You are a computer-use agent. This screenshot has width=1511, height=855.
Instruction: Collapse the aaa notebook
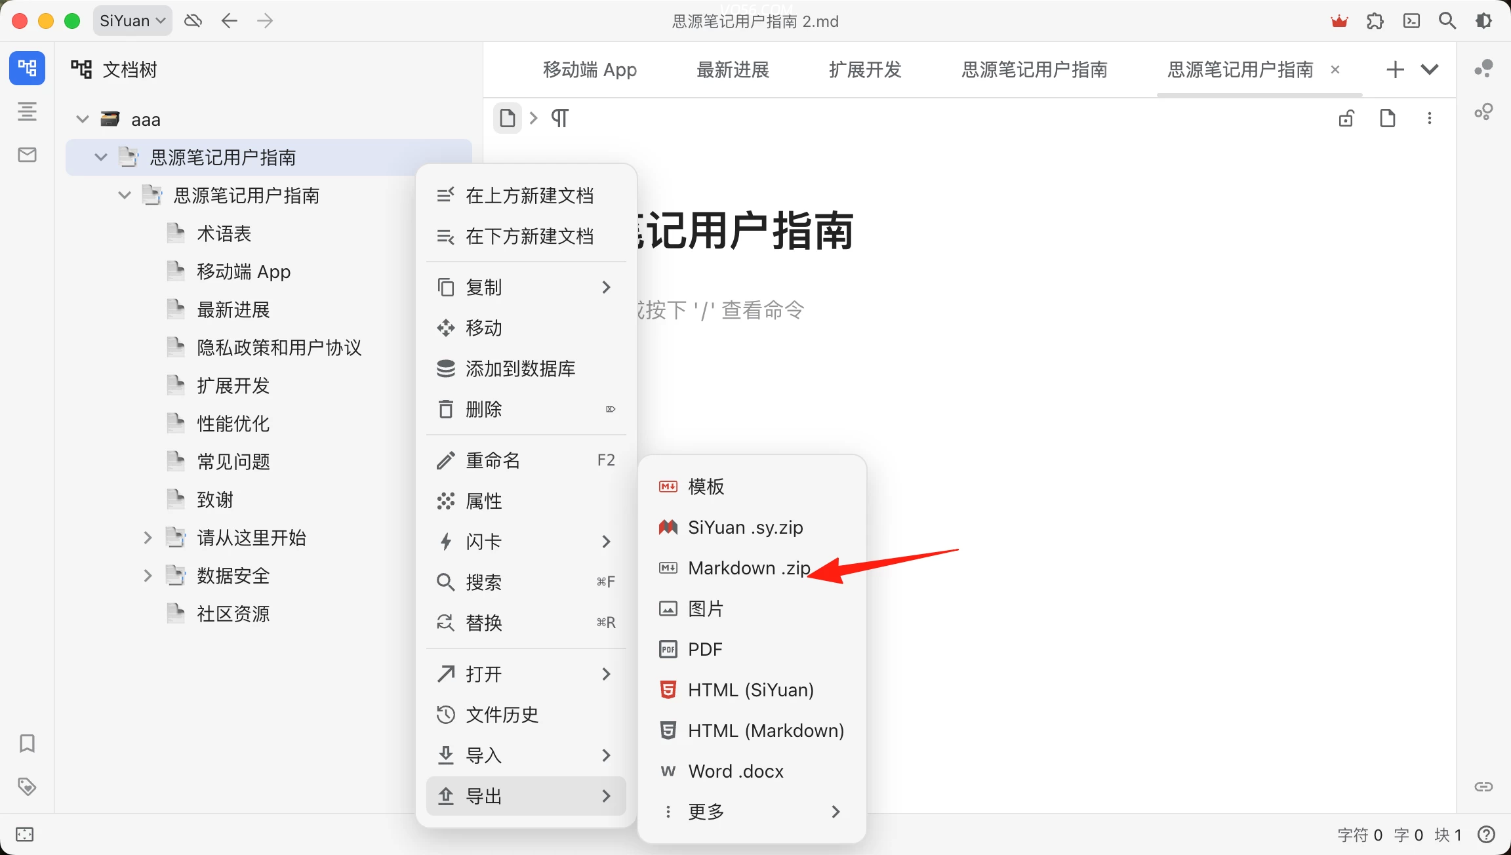tap(83, 119)
